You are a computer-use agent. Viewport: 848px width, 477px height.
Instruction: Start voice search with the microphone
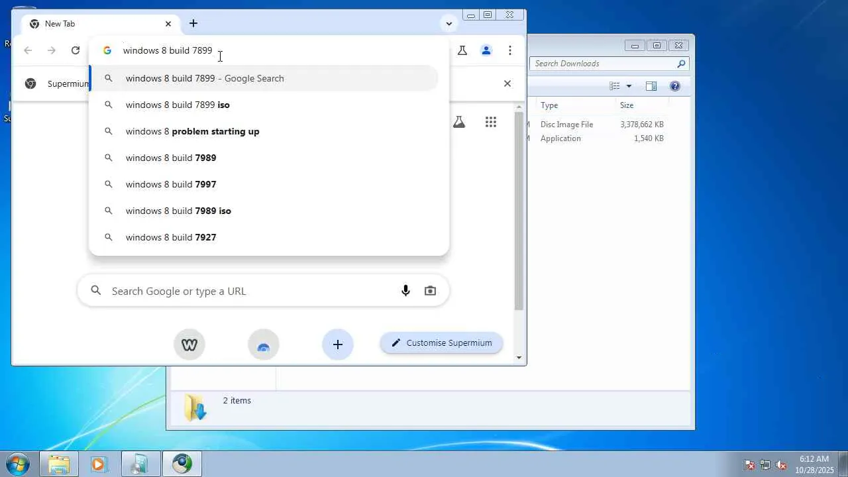coord(405,291)
